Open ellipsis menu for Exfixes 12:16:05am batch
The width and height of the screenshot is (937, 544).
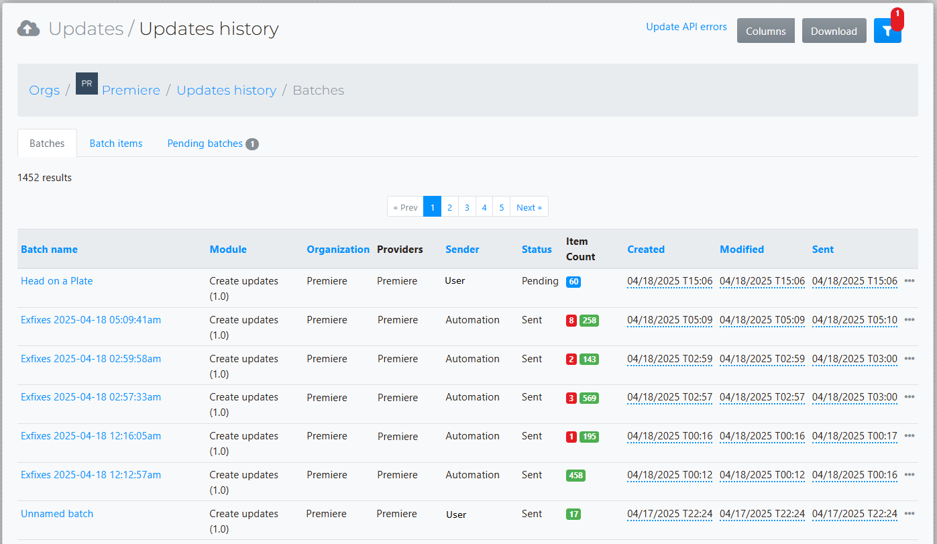click(x=910, y=436)
